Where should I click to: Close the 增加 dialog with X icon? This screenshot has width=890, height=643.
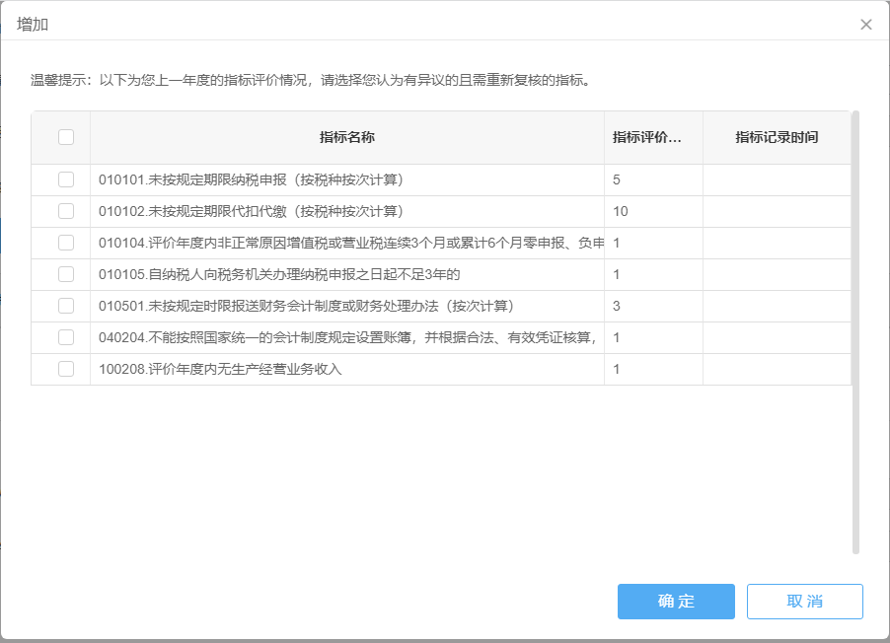[865, 25]
